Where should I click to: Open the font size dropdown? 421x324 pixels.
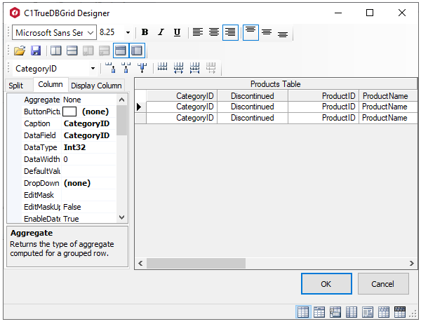128,32
